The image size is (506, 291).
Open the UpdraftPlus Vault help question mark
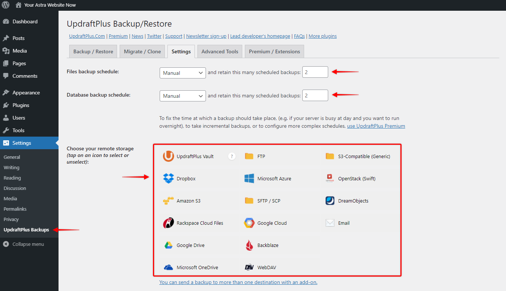tap(232, 156)
